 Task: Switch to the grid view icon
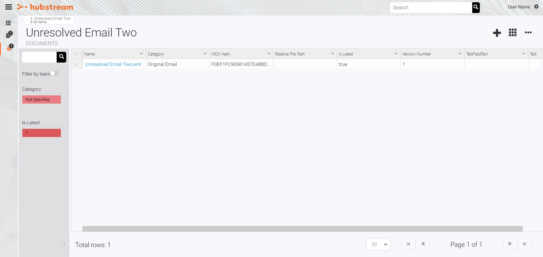point(512,33)
